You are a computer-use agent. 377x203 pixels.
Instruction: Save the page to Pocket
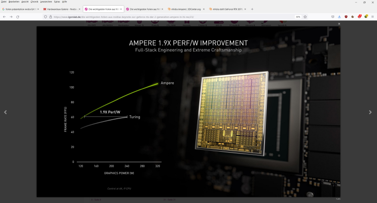333,17
